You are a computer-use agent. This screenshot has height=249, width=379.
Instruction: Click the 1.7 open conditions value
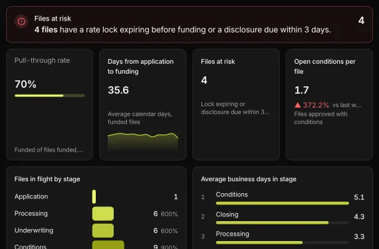pyautogui.click(x=301, y=90)
